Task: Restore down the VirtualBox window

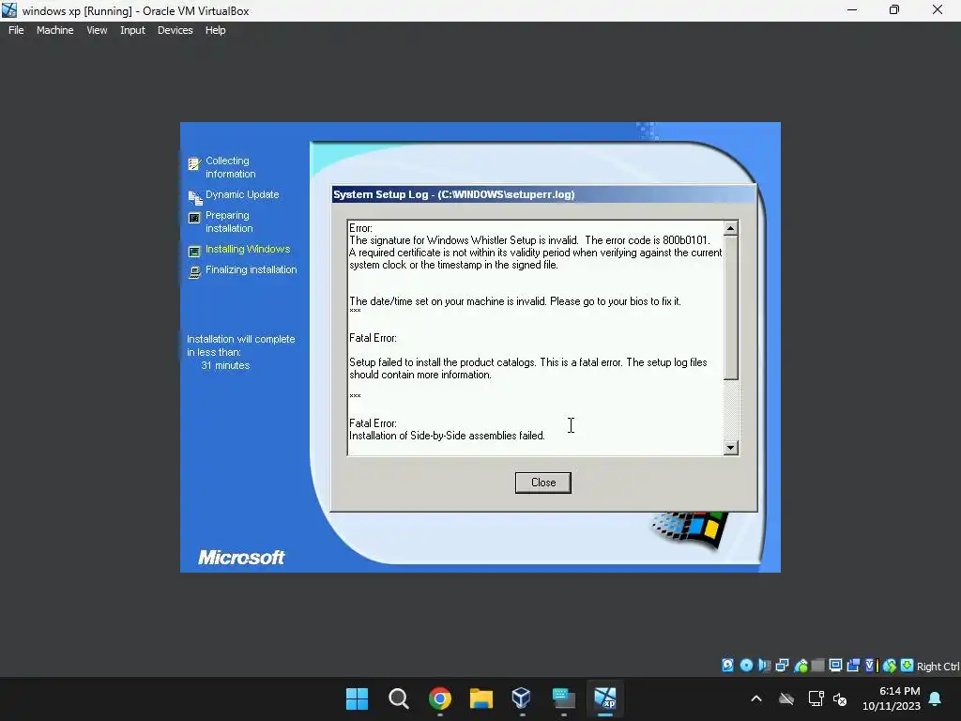Action: [894, 9]
